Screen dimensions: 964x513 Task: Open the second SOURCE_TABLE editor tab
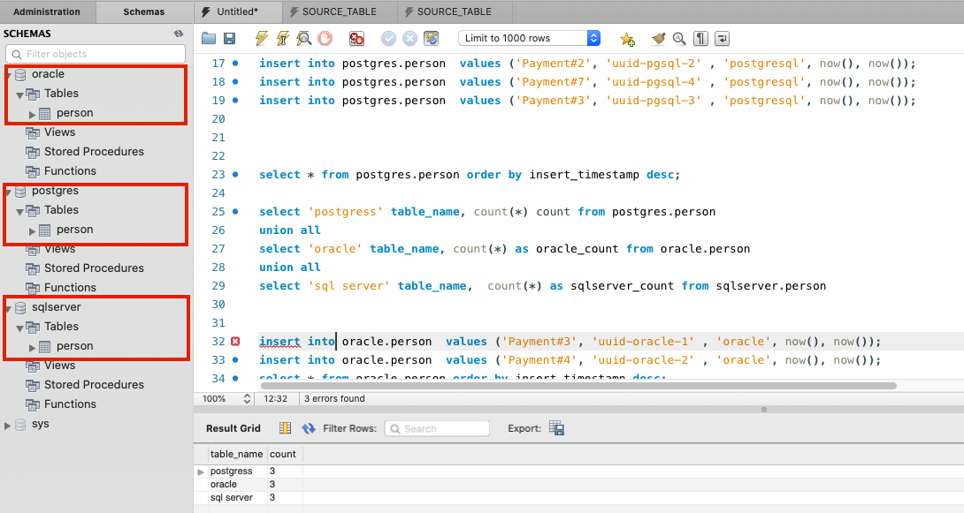click(x=453, y=11)
